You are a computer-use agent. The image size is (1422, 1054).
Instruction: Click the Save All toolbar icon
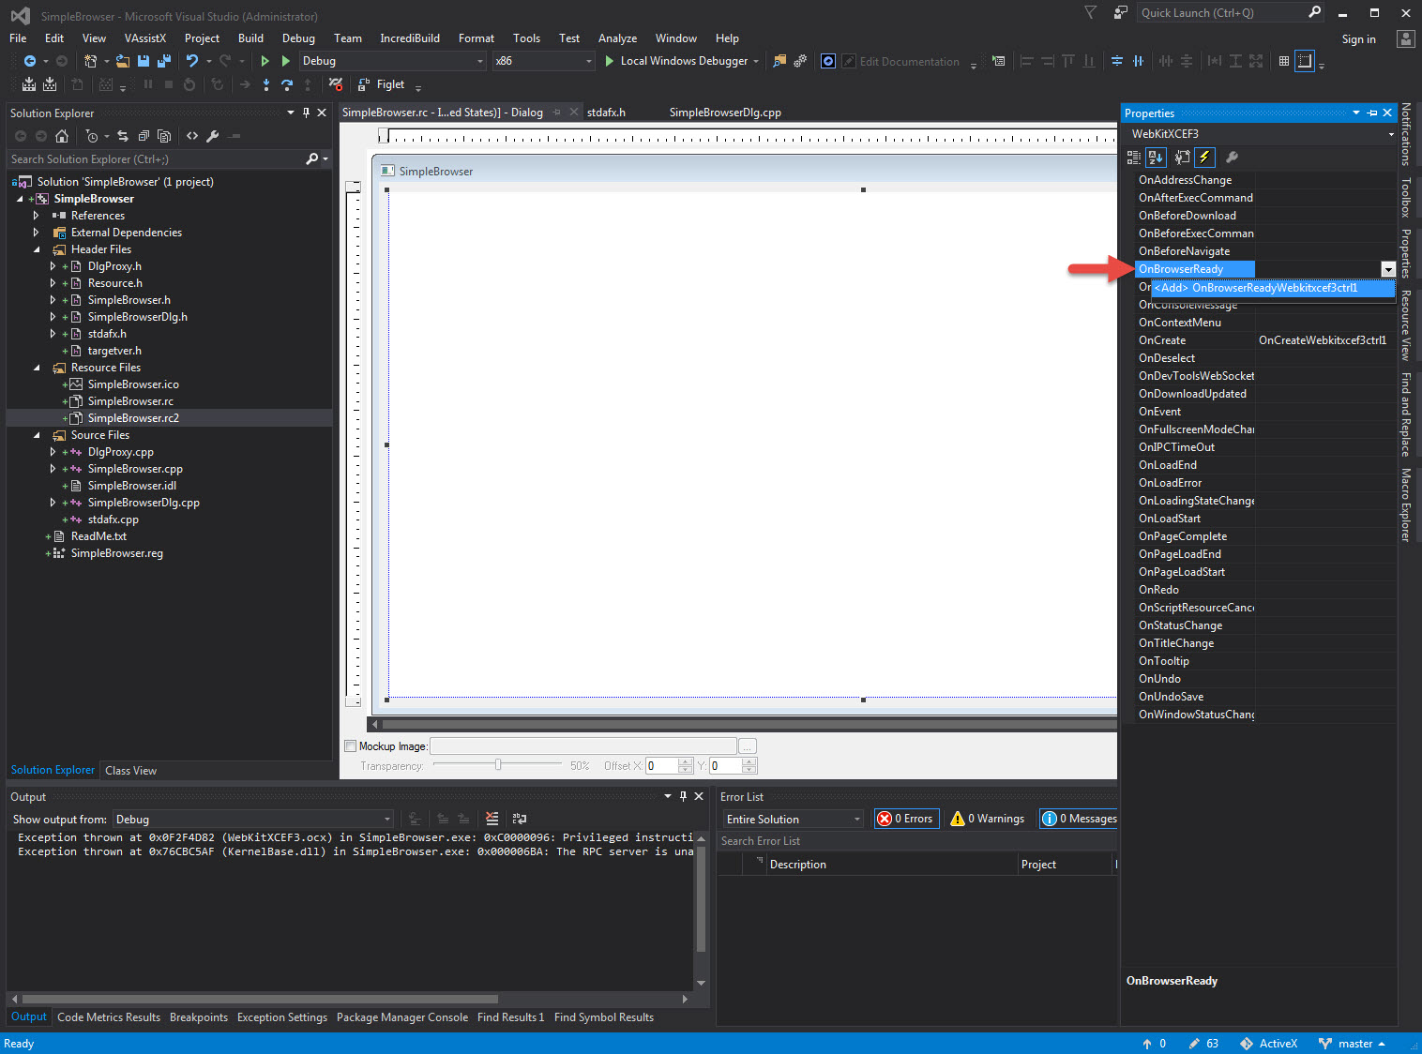[x=164, y=61]
